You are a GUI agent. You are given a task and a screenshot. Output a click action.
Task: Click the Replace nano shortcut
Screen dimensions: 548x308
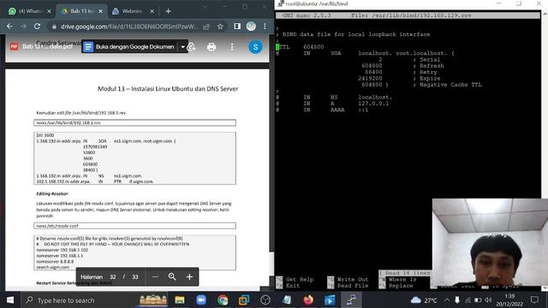396,286
